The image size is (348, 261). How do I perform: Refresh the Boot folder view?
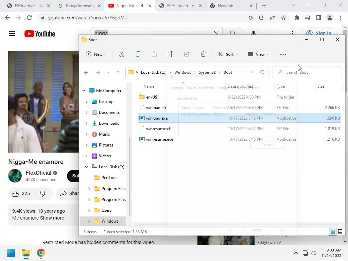click(262, 72)
